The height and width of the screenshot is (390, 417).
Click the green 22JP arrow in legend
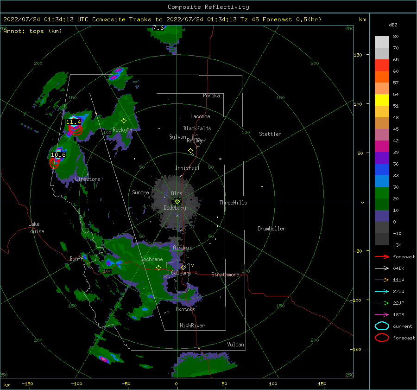click(x=382, y=303)
